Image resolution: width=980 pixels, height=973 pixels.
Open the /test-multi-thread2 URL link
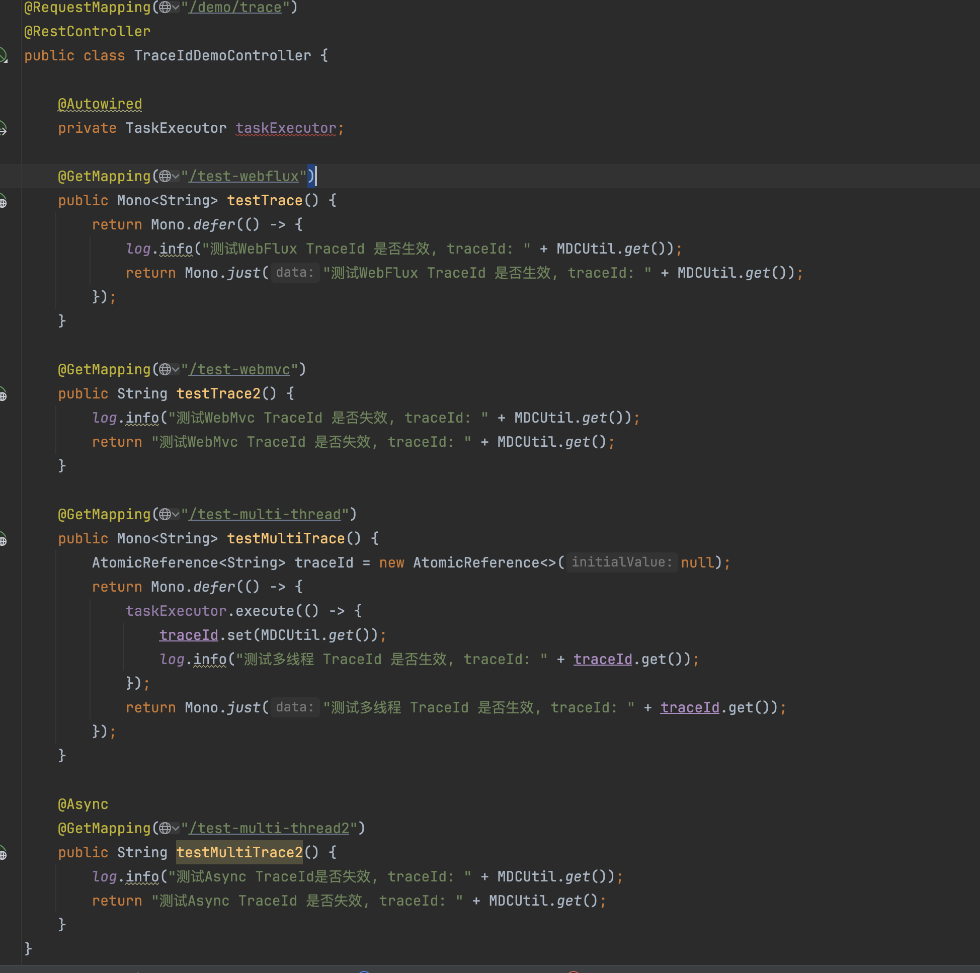(269, 829)
